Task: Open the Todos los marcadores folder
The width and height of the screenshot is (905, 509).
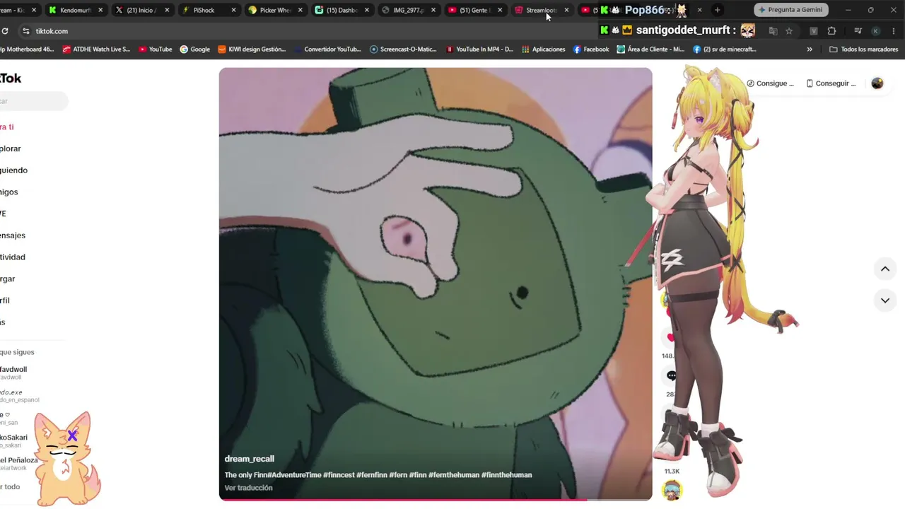Action: pyautogui.click(x=863, y=49)
